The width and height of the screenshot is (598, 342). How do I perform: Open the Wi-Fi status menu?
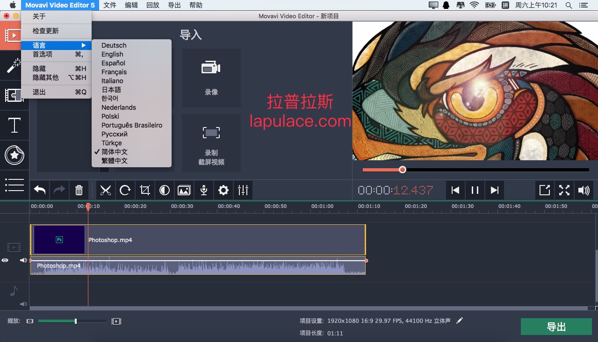(475, 5)
